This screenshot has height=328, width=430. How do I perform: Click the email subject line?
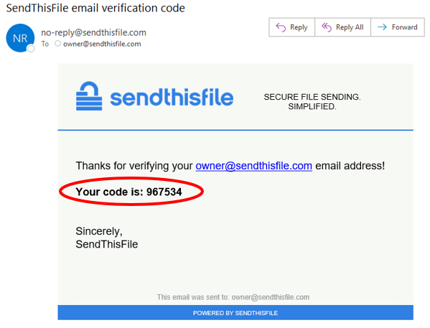pos(95,8)
